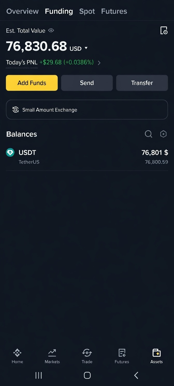Switch to the Spot tab
The image size is (174, 386).
click(87, 11)
